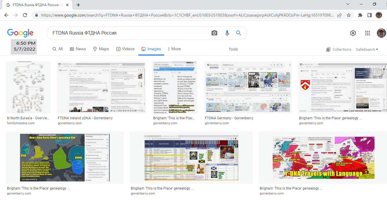Image resolution: width=387 pixels, height=200 pixels.
Task: Select the FTDNA Russia browser tab
Action: click(37, 5)
